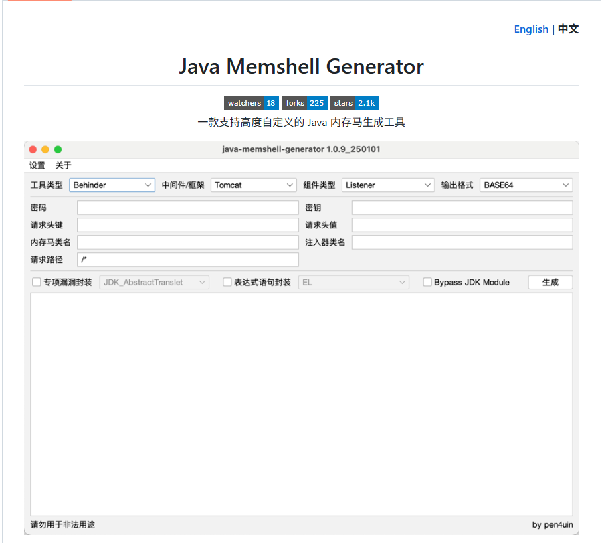
Task: Open the 设置 menu
Action: (x=37, y=165)
